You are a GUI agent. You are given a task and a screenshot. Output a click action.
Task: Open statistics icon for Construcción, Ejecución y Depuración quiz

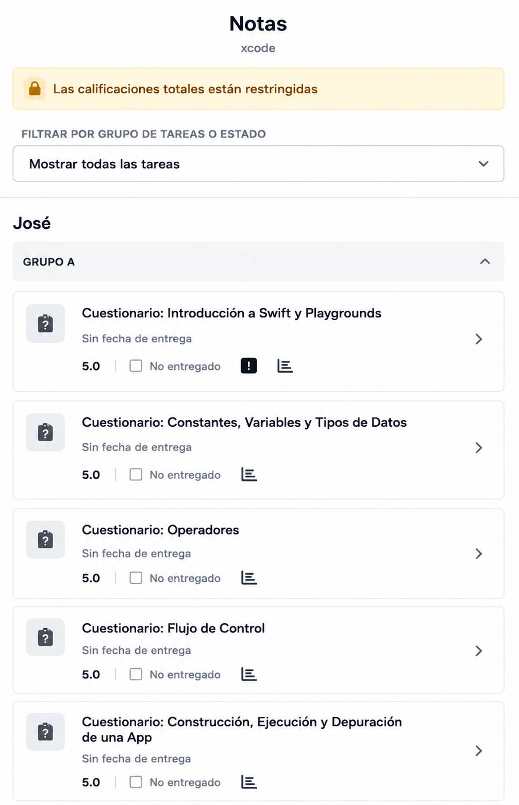point(249,782)
